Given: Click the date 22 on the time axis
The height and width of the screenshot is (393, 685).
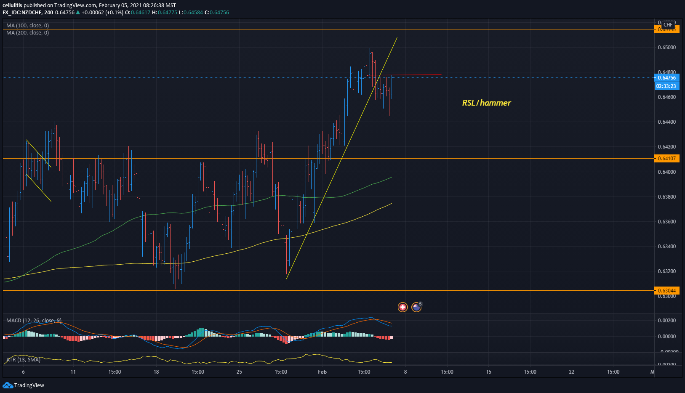Looking at the screenshot, I should click(x=571, y=372).
